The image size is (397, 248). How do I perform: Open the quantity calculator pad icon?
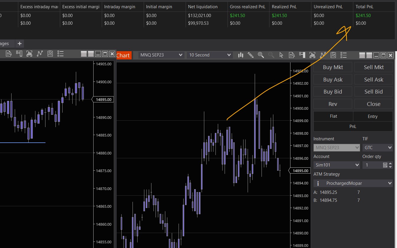coord(385,165)
